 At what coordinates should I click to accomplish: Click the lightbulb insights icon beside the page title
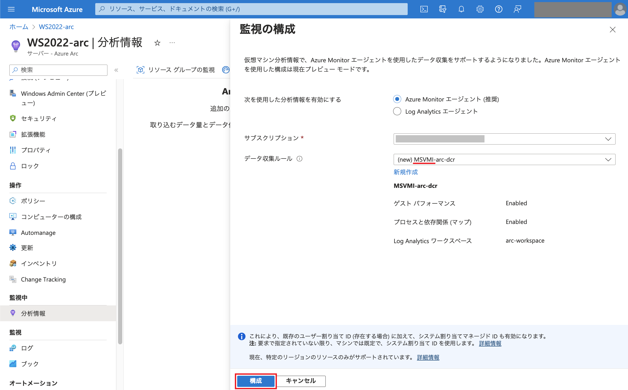[16, 46]
